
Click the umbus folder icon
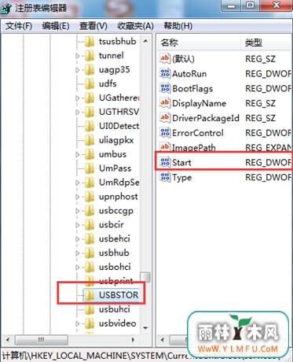point(90,154)
